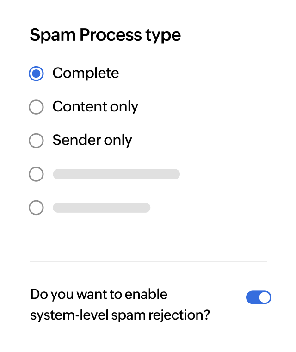Click the blue dot inside the Complete radio
296x352 pixels.
coord(36,74)
